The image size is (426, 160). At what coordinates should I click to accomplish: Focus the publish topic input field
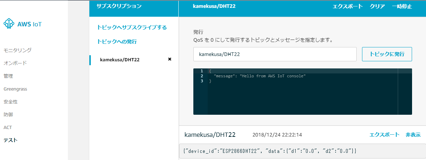pyautogui.click(x=275, y=54)
